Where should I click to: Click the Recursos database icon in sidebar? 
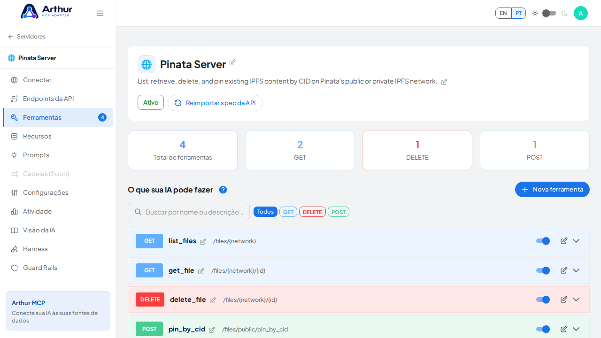click(15, 136)
